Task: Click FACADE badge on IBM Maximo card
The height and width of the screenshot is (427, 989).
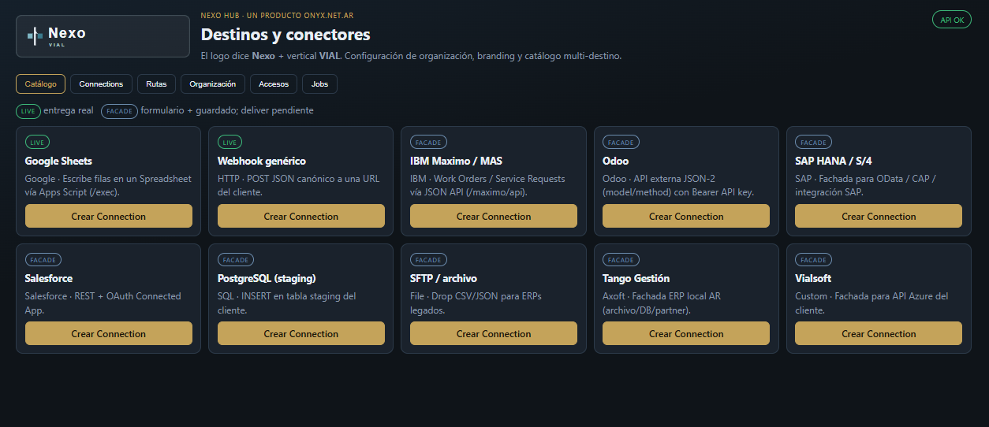Action: tap(428, 143)
